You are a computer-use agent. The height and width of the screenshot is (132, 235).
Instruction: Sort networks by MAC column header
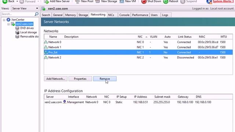[202, 37]
